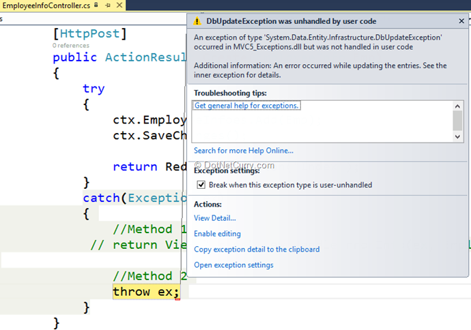Click the '//Method 1' comment
This screenshot has height=330, width=471.
point(149,229)
